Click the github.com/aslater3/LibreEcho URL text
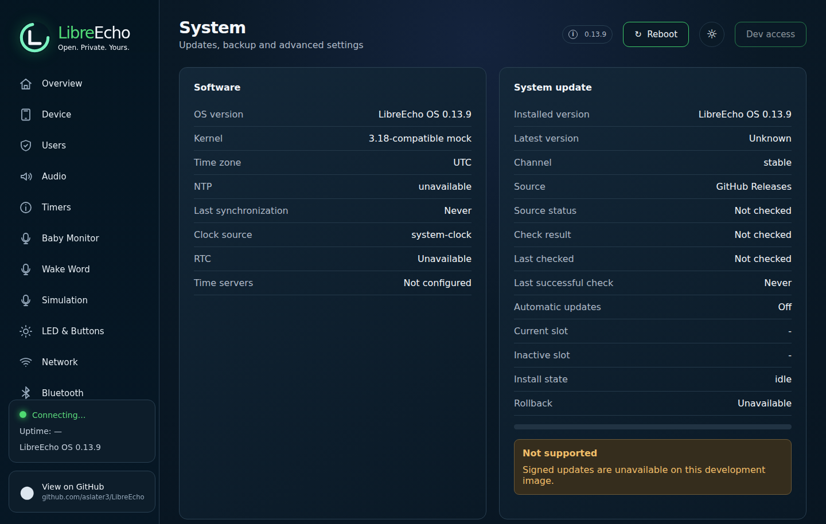Image resolution: width=826 pixels, height=524 pixels. (93, 497)
